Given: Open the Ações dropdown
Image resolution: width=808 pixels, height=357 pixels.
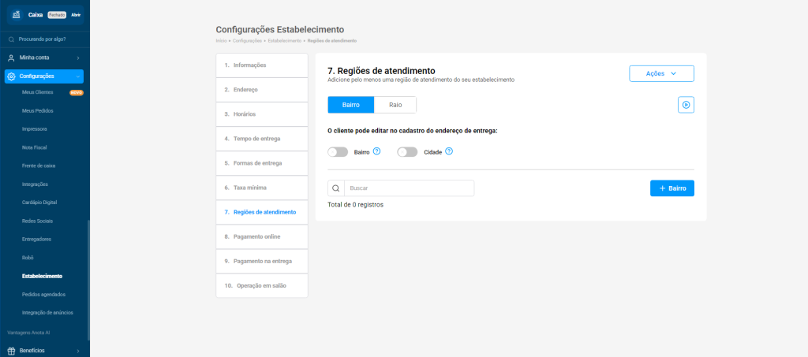Looking at the screenshot, I should click(661, 73).
